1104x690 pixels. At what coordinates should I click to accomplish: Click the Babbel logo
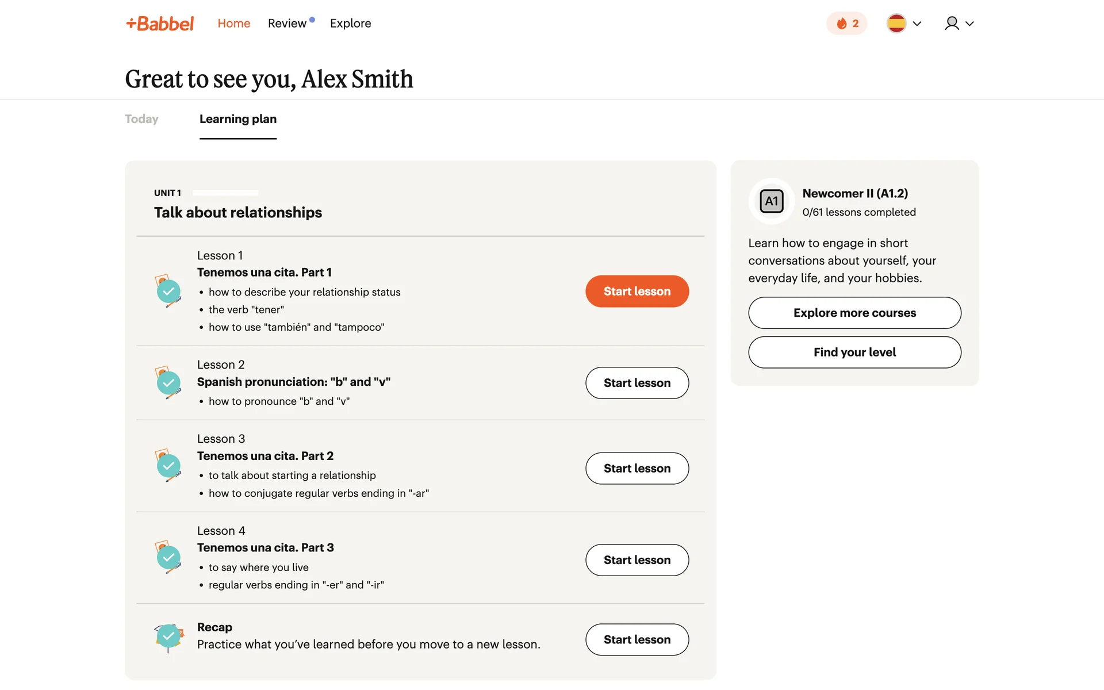160,24
